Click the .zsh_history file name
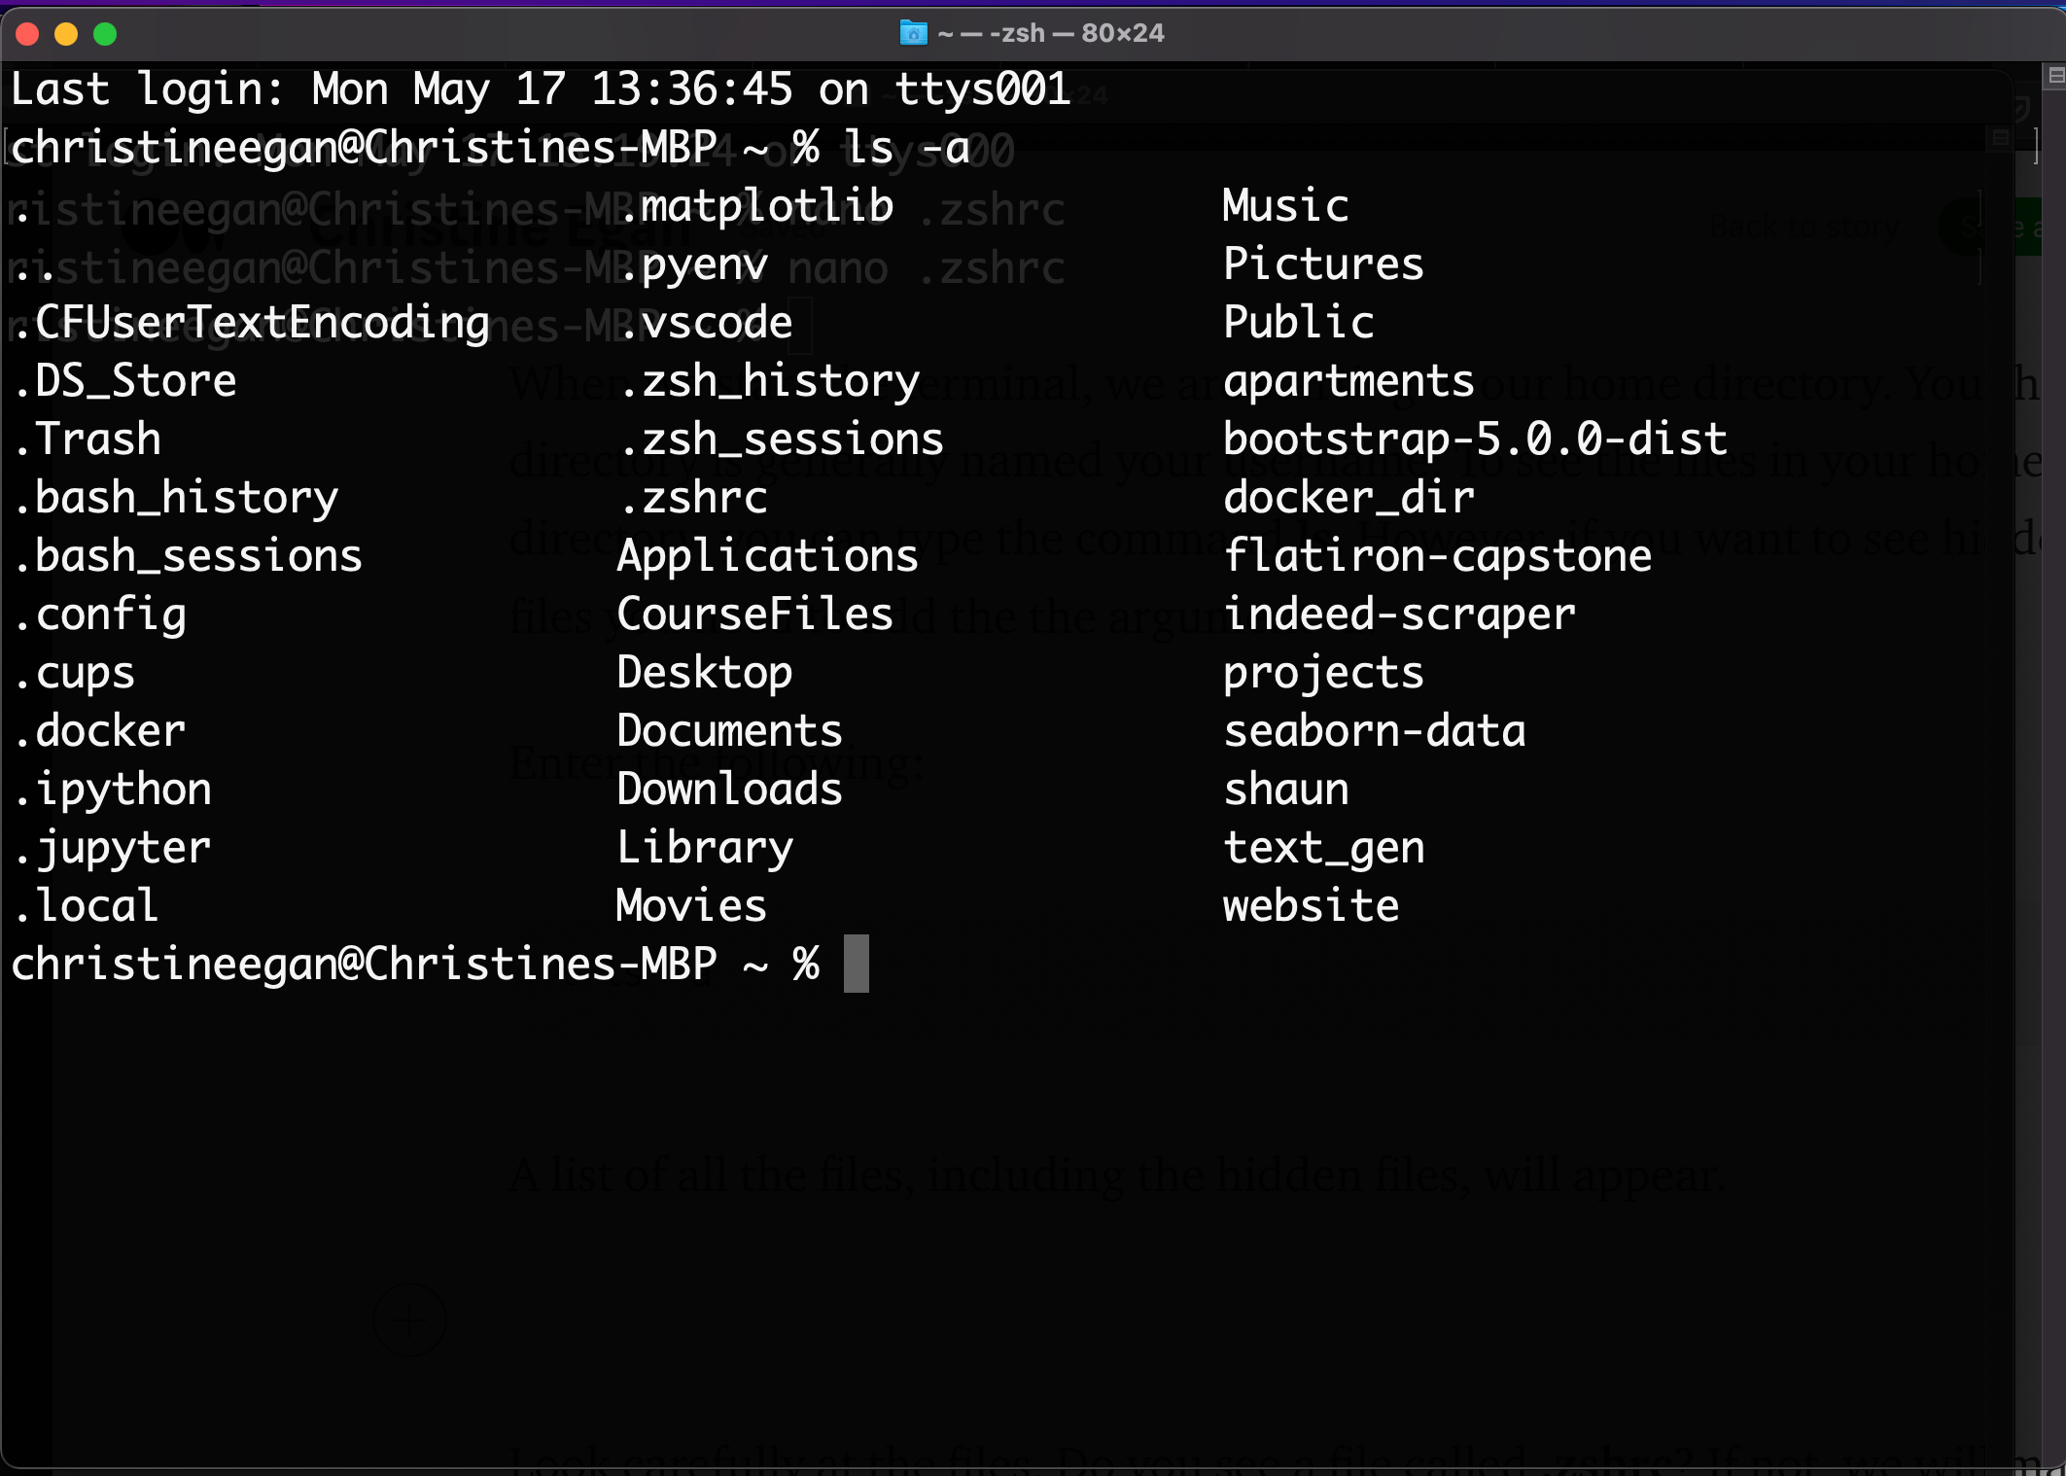The height and width of the screenshot is (1476, 2066). click(769, 381)
